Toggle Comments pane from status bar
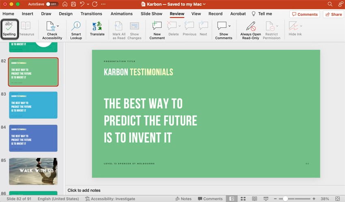The image size is (345, 202). (x=210, y=199)
